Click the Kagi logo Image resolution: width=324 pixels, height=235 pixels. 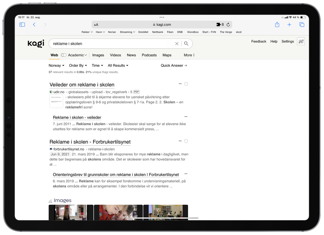point(35,43)
